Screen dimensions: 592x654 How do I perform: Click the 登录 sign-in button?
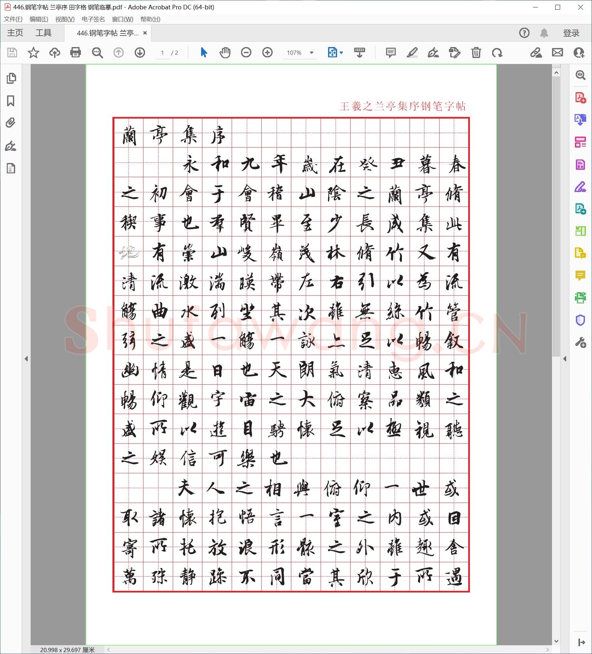pos(572,33)
